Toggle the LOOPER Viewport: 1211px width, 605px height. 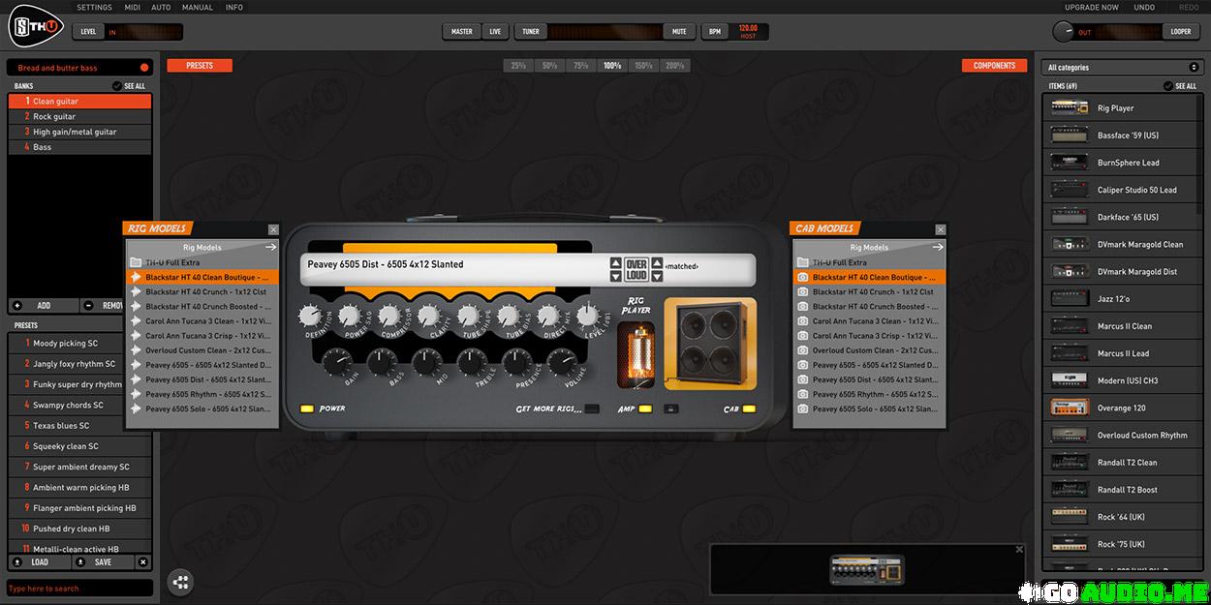point(1181,32)
